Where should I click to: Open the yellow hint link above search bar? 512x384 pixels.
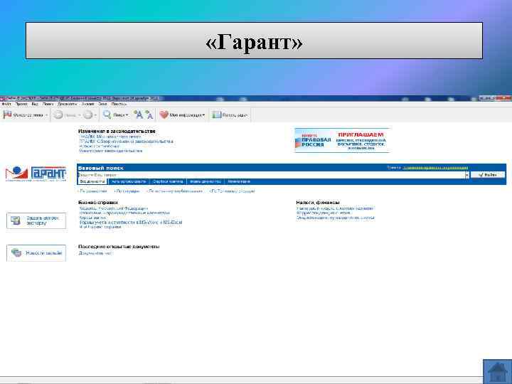pos(435,168)
